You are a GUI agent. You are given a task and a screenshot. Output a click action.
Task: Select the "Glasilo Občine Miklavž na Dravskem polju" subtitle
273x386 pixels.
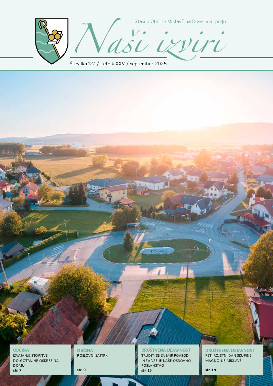(x=180, y=22)
